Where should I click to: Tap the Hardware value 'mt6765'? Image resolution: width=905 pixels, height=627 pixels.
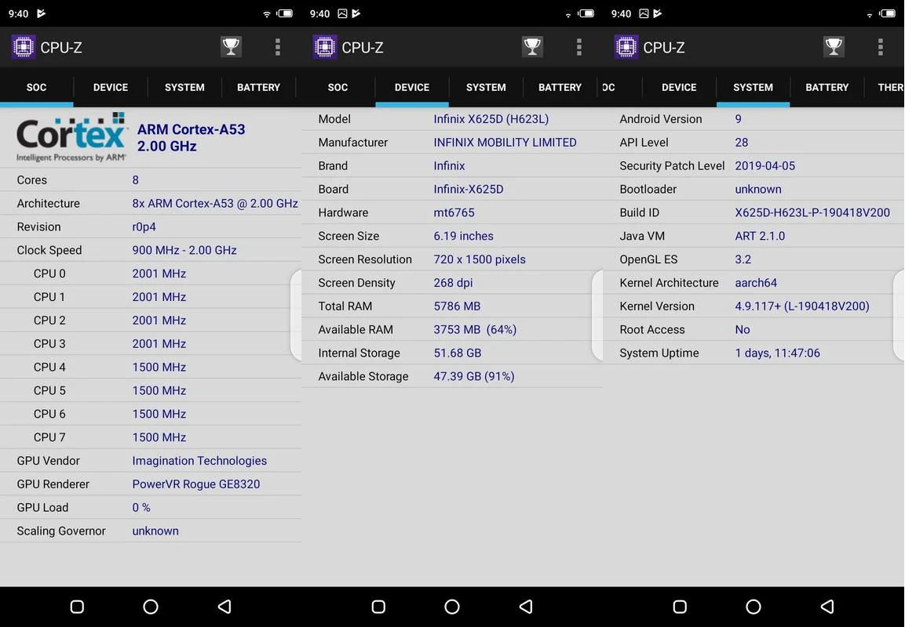[x=454, y=212]
